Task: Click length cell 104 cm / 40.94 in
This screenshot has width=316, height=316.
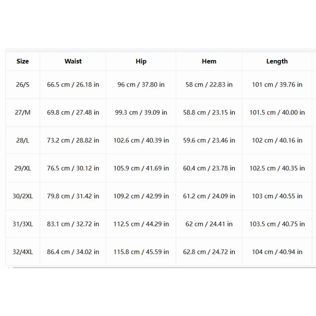Action: 277,252
